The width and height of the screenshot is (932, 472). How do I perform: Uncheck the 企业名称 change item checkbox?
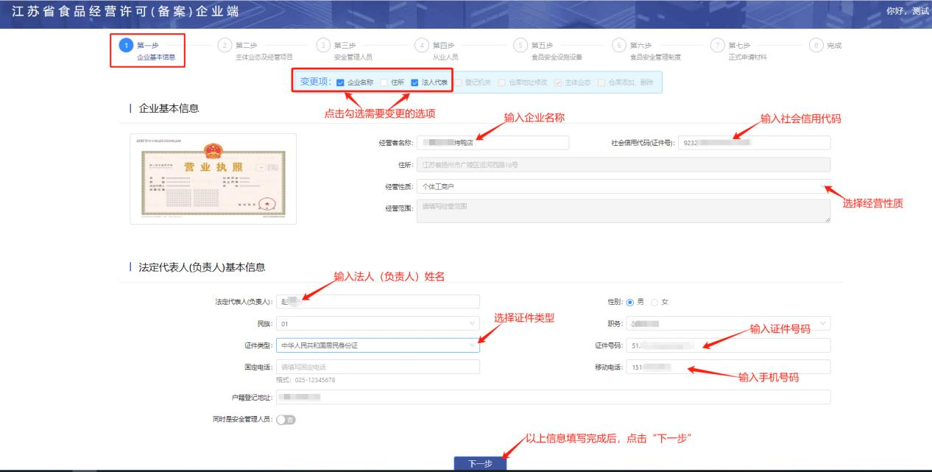point(340,82)
